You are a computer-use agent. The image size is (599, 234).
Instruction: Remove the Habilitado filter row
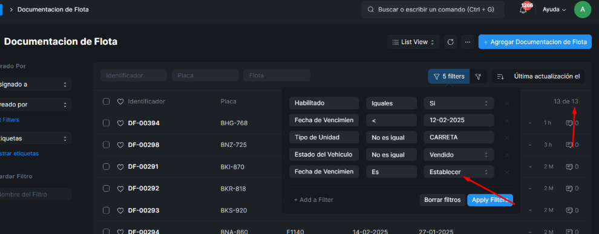coord(507,103)
